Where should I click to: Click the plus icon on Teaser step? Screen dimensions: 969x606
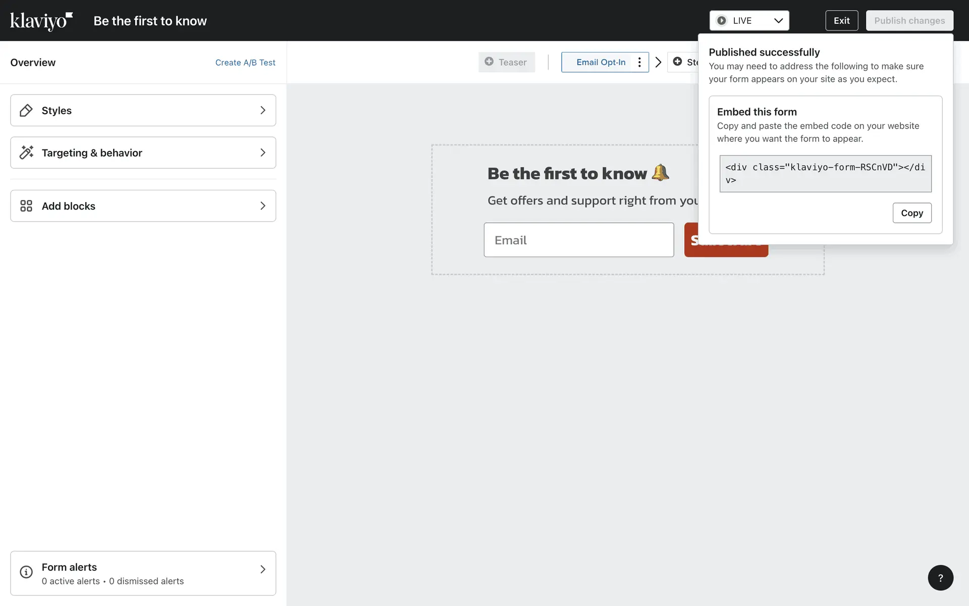pos(489,62)
